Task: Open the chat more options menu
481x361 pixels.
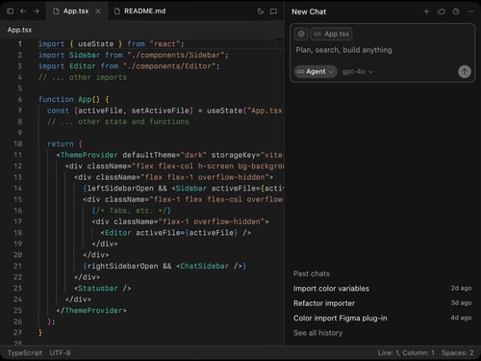Action: click(470, 12)
